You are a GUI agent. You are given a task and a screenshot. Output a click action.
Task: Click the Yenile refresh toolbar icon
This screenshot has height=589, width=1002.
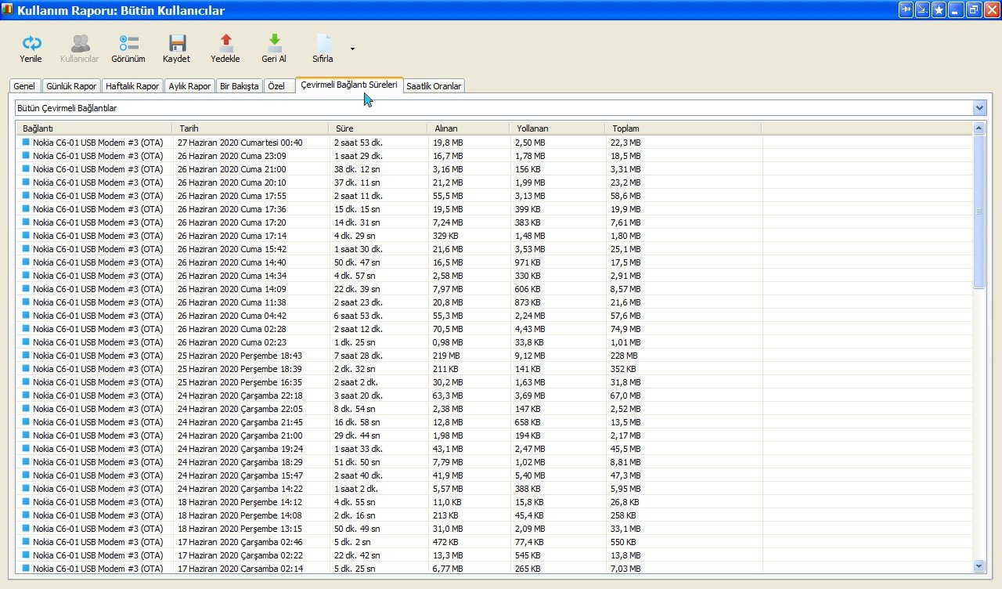[31, 43]
